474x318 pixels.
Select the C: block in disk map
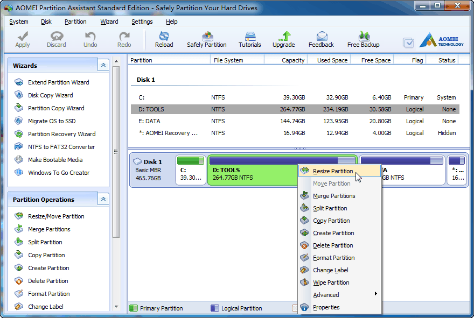point(191,170)
